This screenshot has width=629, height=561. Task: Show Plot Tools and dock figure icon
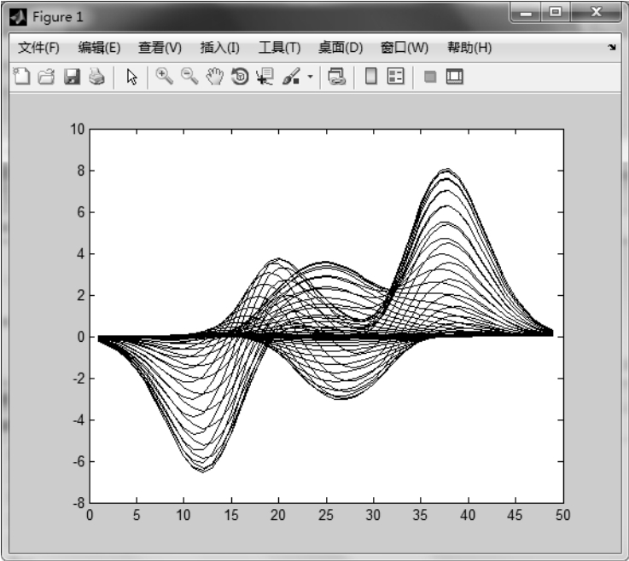[455, 76]
